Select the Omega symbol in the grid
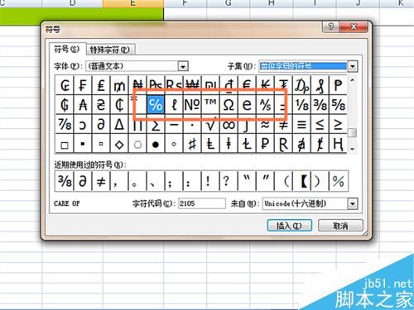This screenshot has height=310, width=414. click(x=229, y=105)
